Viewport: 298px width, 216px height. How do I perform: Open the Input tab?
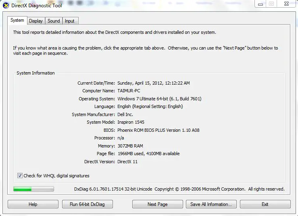coord(69,21)
